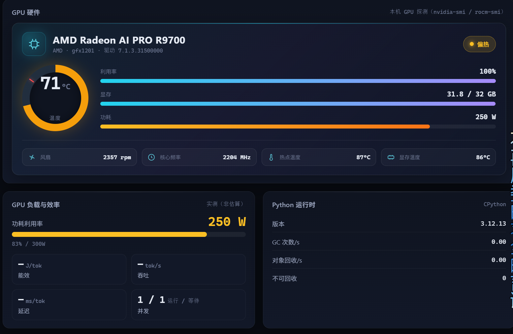
Task: Click the GPU 负载与效率 heading
Action: [36, 205]
